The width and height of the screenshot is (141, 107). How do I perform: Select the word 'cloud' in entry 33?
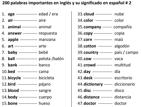89,14
